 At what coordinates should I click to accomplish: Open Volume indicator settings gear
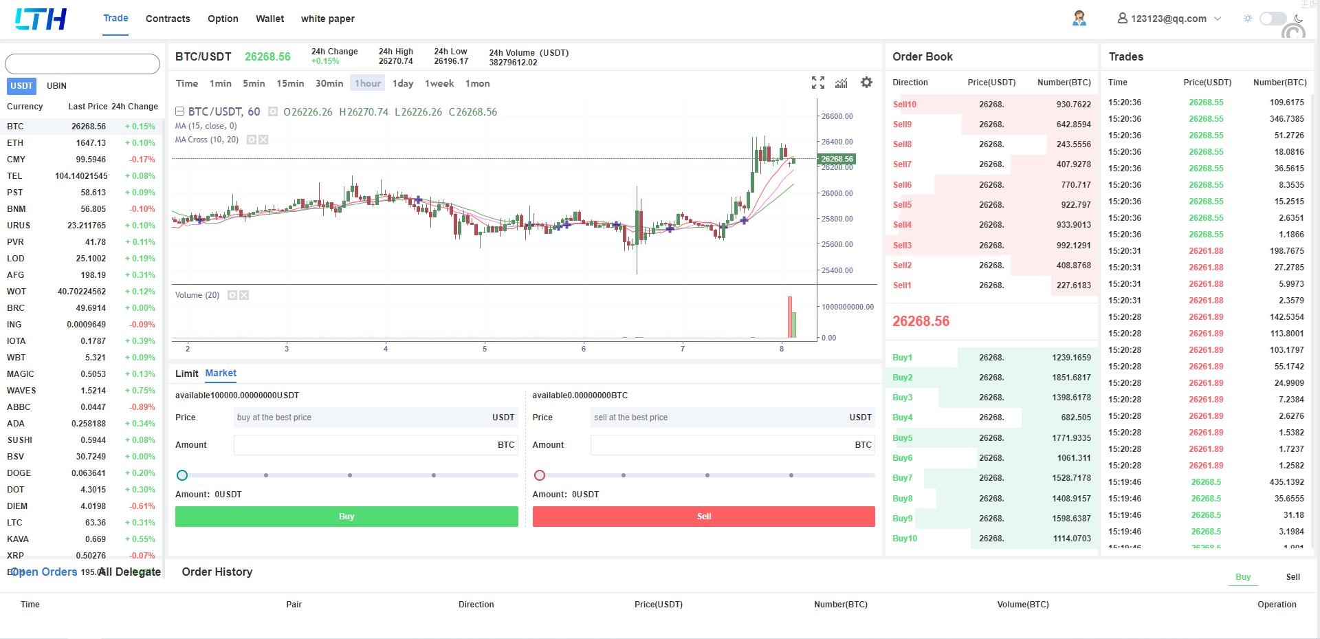tap(232, 295)
